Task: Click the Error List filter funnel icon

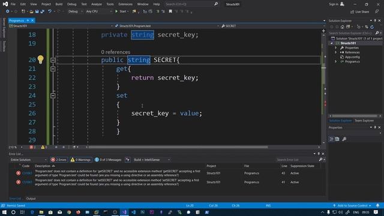Action: point(128,160)
